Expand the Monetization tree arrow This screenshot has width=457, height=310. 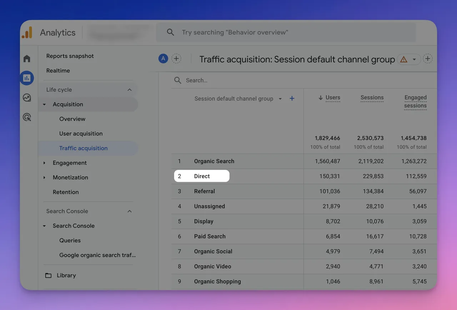(45, 177)
